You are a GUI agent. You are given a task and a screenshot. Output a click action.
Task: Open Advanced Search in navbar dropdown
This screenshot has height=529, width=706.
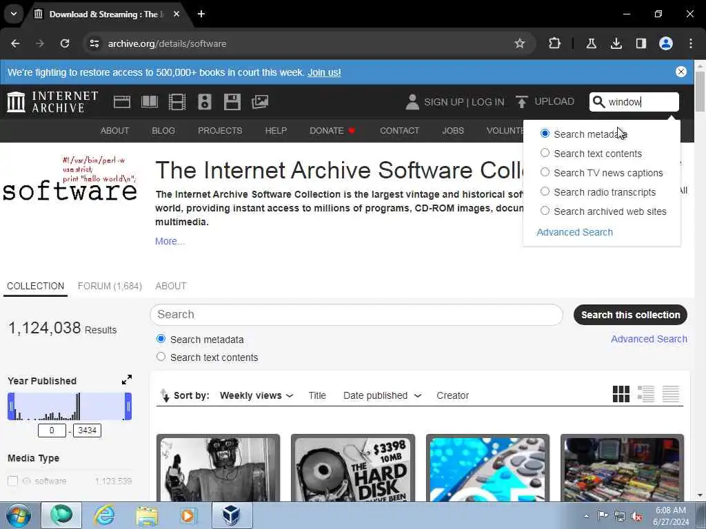click(x=574, y=232)
